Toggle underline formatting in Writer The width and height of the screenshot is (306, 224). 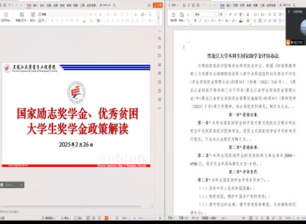(x=205, y=21)
